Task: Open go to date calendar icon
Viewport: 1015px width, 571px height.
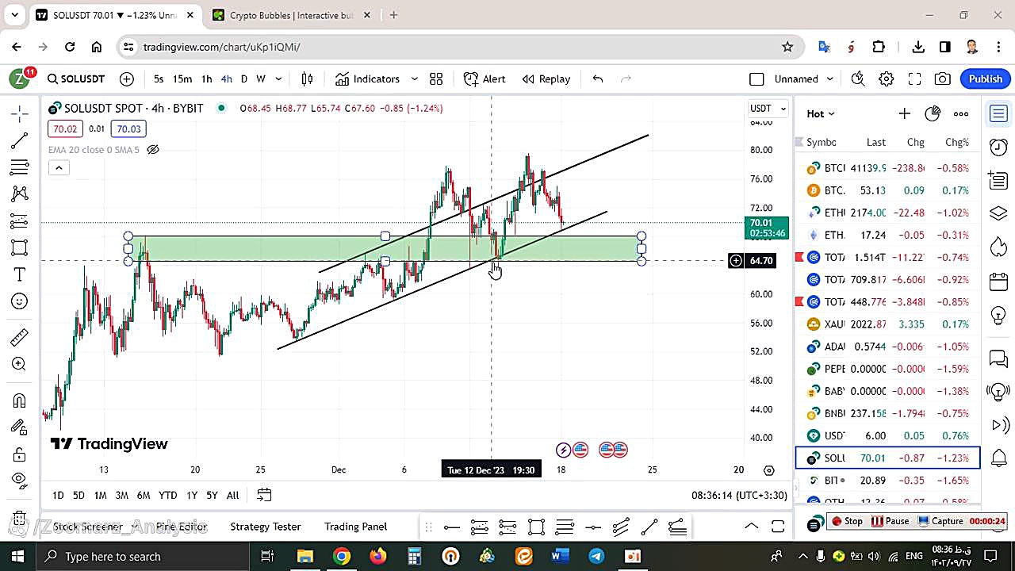Action: pyautogui.click(x=264, y=495)
